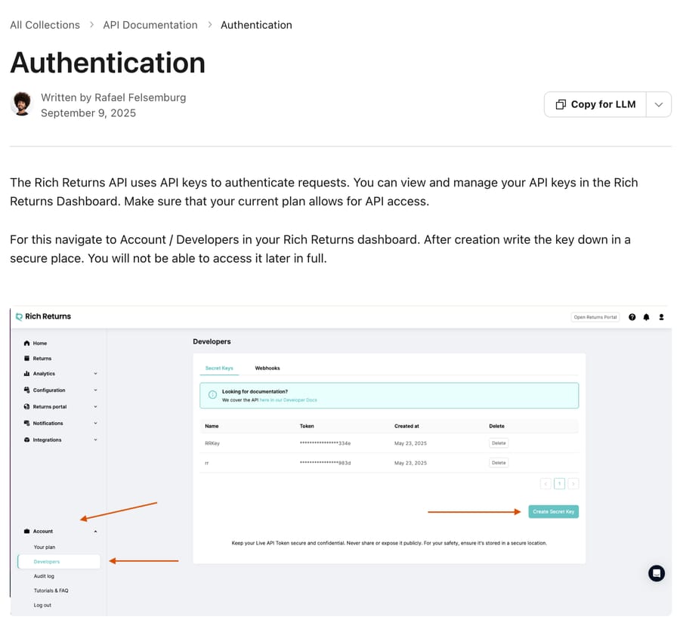Click the RRKey name cell
This screenshot has height=626, width=680.
(x=212, y=443)
